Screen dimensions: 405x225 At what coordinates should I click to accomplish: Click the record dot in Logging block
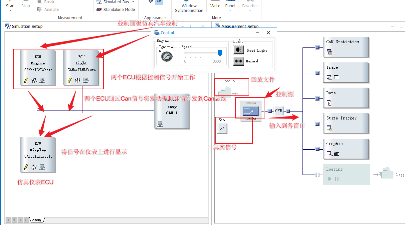click(x=329, y=179)
